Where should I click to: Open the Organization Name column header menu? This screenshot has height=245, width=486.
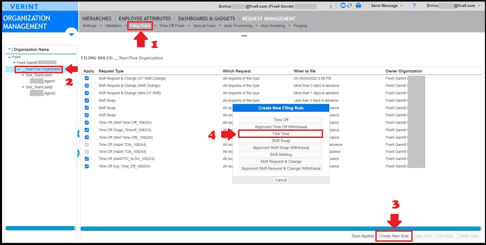tap(9, 49)
